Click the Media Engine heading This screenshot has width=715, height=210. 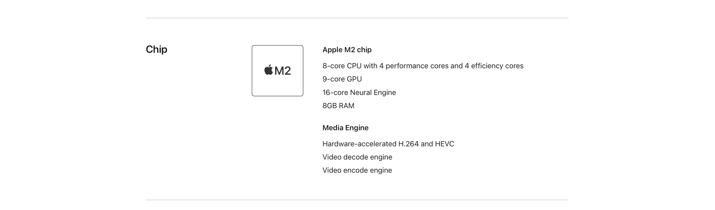[x=345, y=128]
